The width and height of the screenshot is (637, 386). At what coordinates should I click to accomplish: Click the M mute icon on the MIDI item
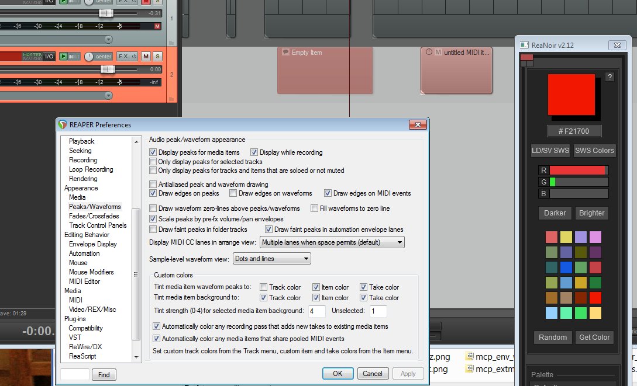pos(438,52)
